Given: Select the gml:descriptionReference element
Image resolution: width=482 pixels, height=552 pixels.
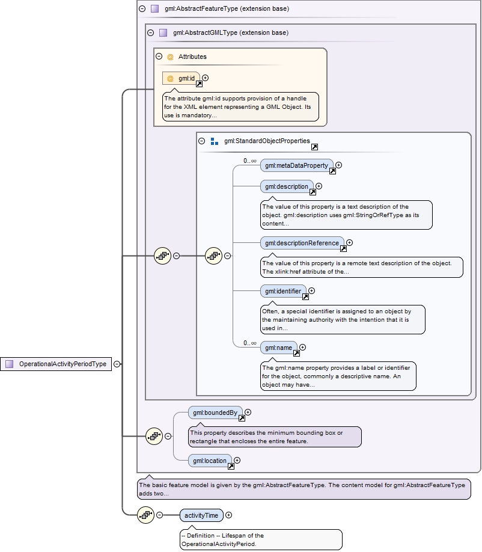Looking at the screenshot, I should point(302,243).
